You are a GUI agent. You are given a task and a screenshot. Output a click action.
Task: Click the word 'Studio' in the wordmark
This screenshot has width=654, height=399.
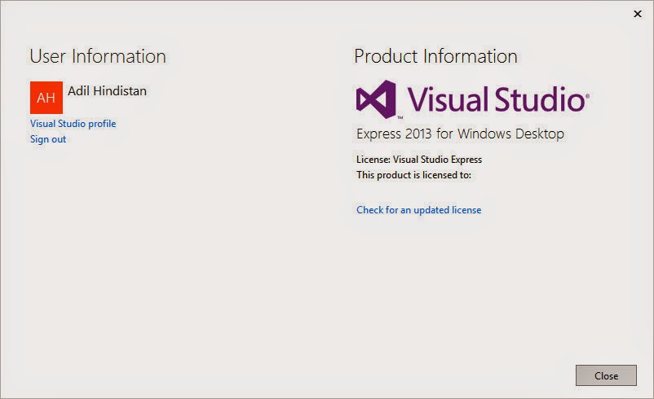point(540,99)
